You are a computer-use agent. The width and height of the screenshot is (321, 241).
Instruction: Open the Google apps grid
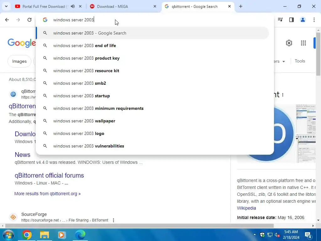[x=303, y=43]
